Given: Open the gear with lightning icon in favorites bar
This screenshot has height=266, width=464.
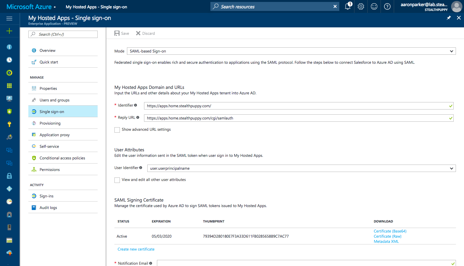Looking at the screenshot, I should [x=9, y=137].
